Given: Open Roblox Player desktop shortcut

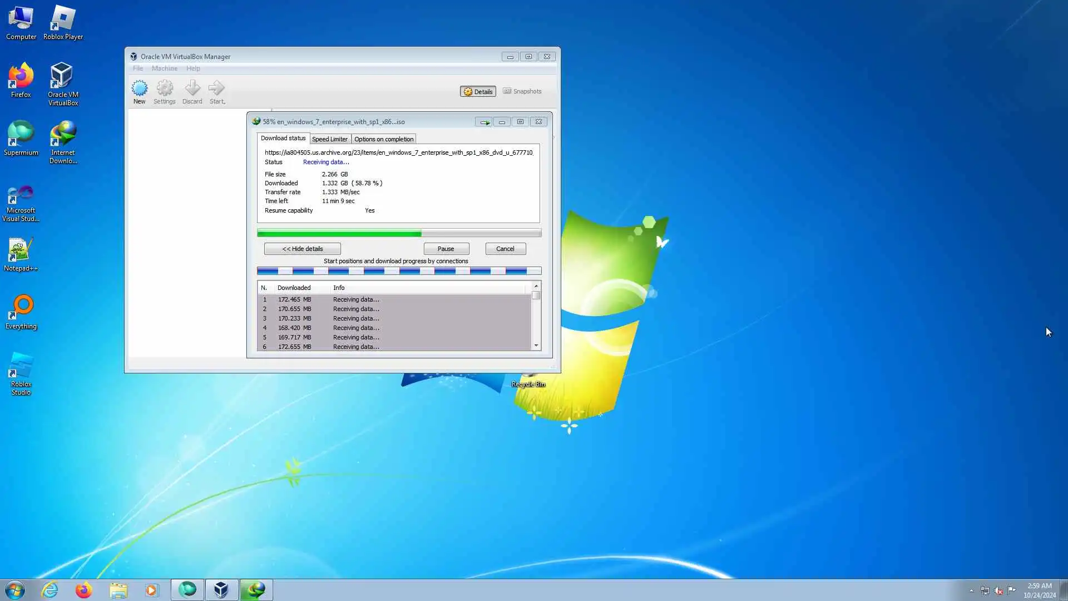Looking at the screenshot, I should click(63, 22).
